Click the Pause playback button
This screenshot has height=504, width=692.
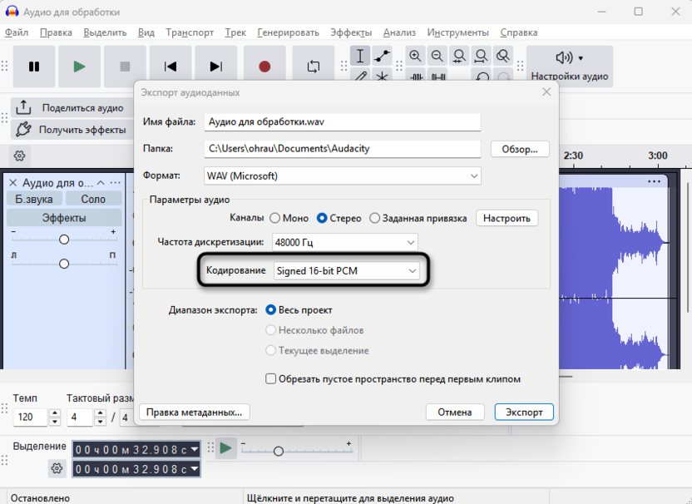34,67
